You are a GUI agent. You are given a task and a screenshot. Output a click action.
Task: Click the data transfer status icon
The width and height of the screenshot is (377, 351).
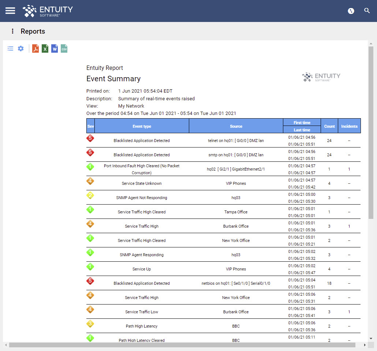pyautogui.click(x=351, y=11)
